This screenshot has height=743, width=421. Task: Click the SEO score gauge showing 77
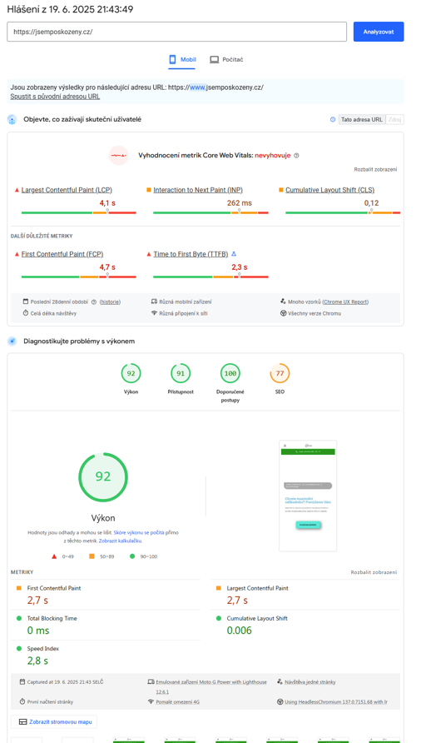(280, 374)
